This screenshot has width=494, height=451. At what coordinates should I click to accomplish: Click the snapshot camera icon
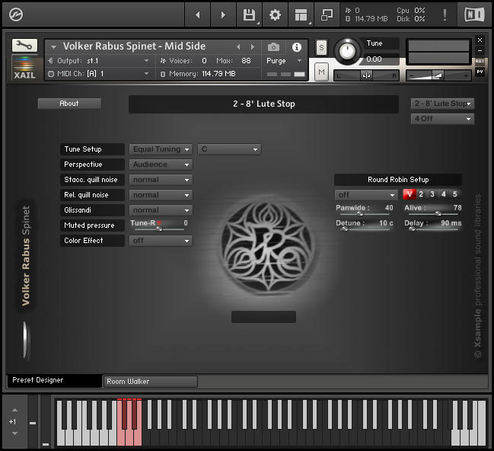[x=273, y=47]
